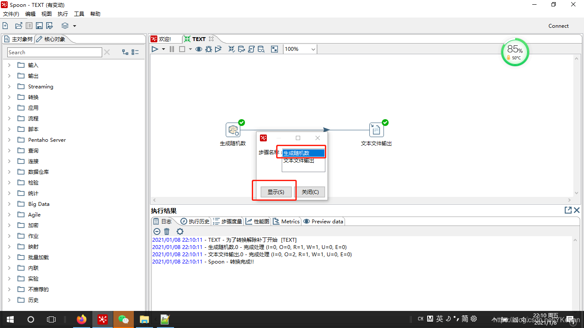
Task: Expand all tree nodes icon
Action: 125,52
